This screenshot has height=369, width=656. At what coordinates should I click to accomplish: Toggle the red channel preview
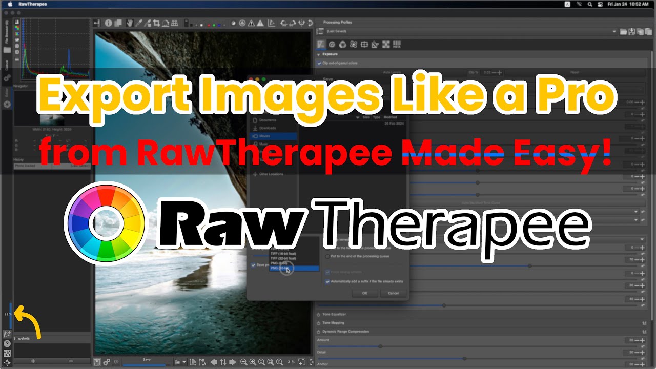point(209,25)
